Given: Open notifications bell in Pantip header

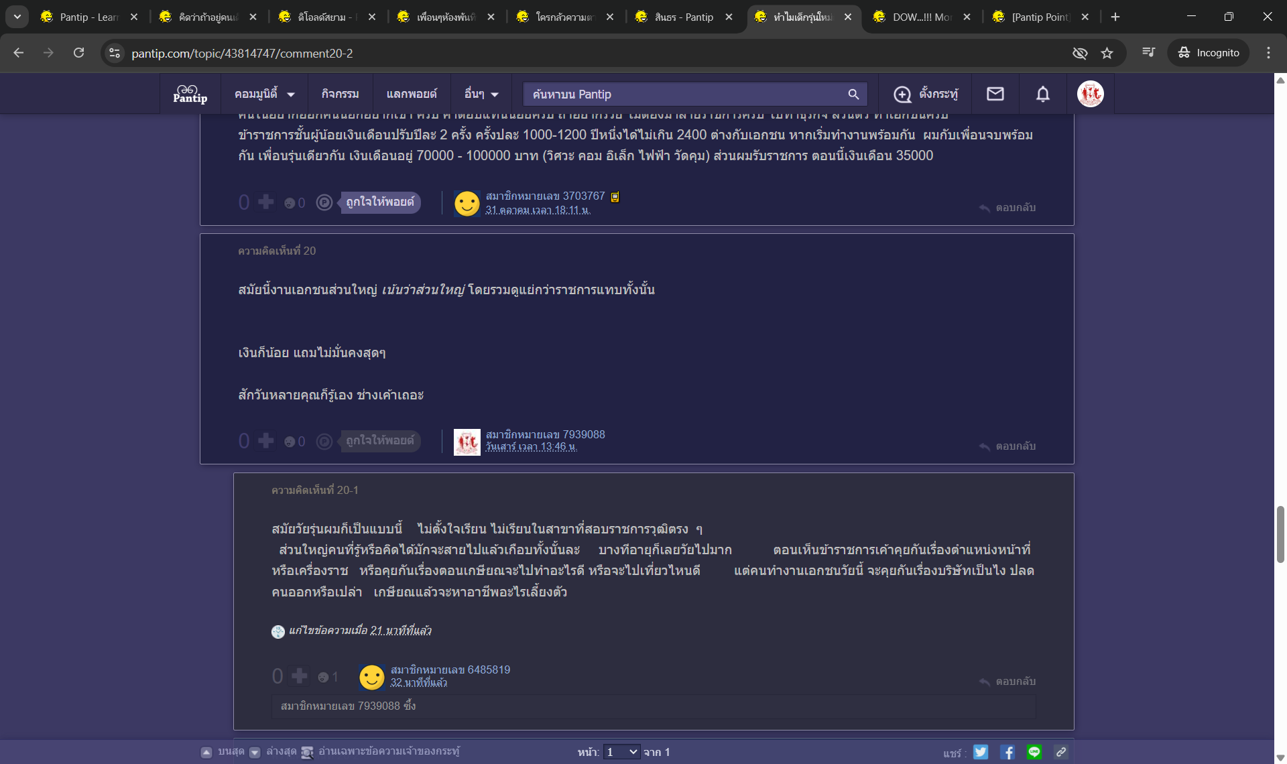Looking at the screenshot, I should (1042, 94).
